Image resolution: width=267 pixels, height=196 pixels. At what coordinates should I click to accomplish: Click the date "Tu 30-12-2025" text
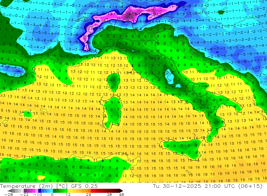177,186
